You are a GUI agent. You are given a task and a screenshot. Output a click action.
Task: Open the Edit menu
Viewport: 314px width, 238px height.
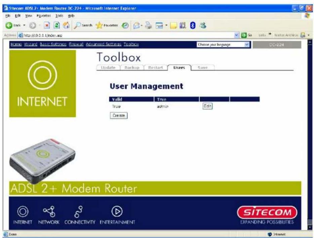coord(18,16)
